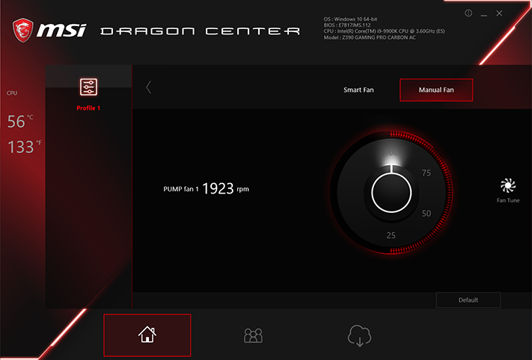532x360 pixels.
Task: Set the fan dial to 75 percent
Action: point(426,173)
